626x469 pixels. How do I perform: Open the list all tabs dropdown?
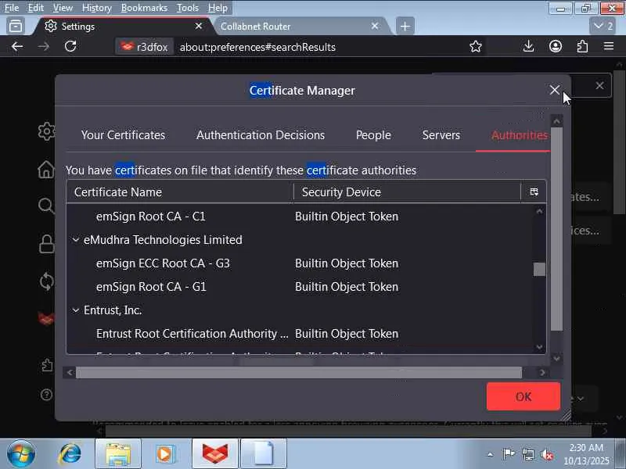pyautogui.click(x=603, y=26)
